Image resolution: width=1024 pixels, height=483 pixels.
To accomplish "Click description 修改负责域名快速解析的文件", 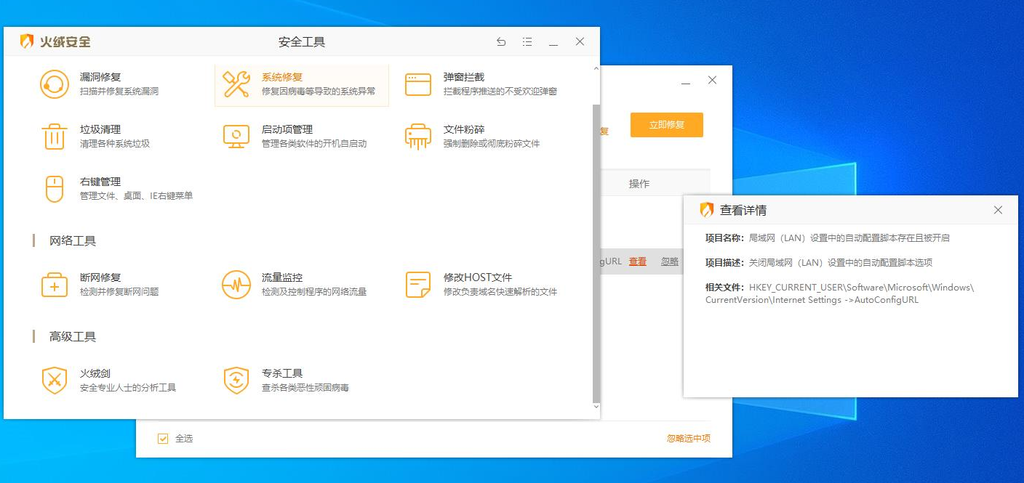I will click(500, 292).
